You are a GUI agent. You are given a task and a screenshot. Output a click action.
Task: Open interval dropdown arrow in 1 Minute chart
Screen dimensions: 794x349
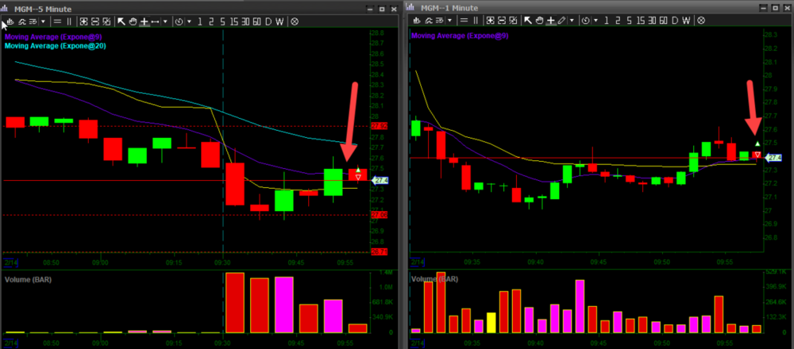595,21
